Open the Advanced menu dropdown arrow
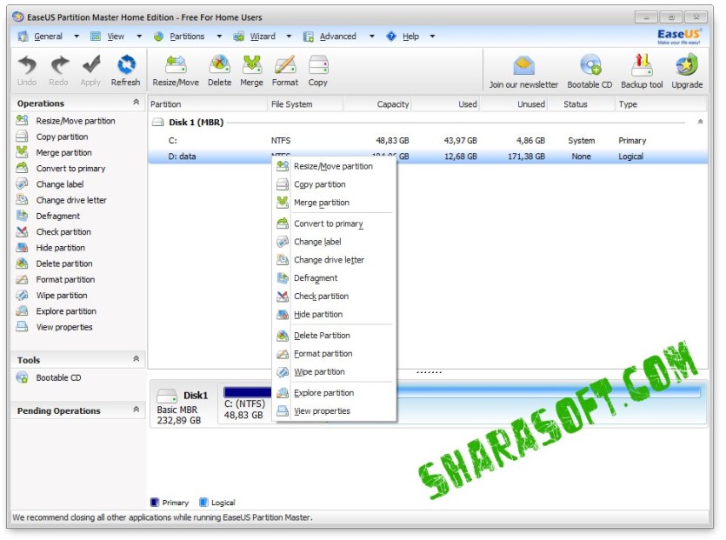 pyautogui.click(x=372, y=37)
